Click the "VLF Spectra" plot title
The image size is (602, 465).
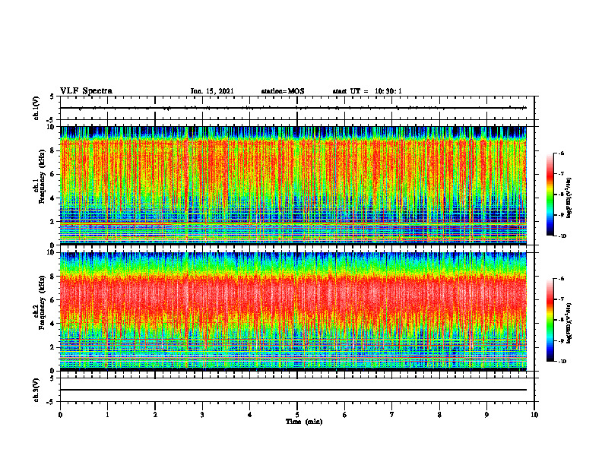coord(86,91)
